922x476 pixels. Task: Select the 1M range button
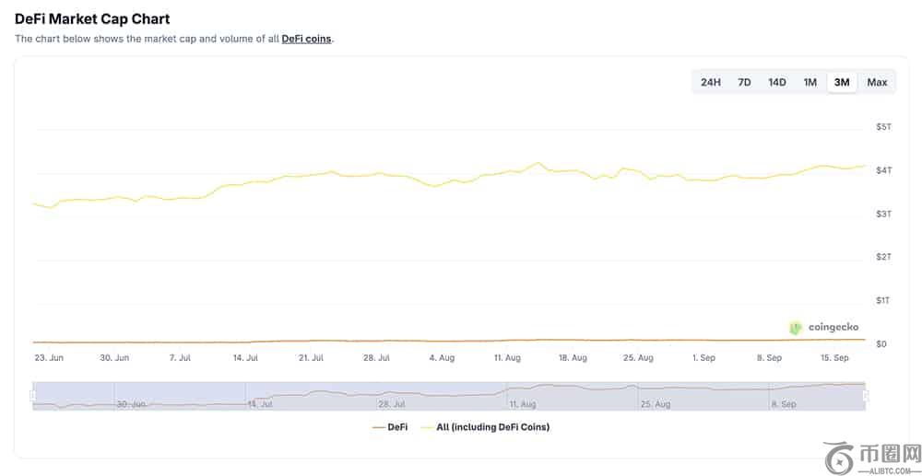pos(810,82)
